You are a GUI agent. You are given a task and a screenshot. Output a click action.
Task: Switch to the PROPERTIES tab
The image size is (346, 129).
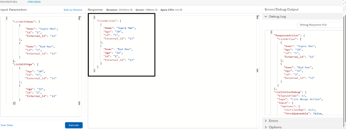point(8,2)
